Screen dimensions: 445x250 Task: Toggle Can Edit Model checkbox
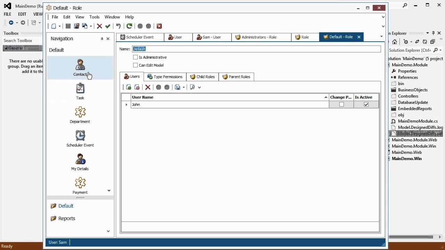[x=135, y=65]
